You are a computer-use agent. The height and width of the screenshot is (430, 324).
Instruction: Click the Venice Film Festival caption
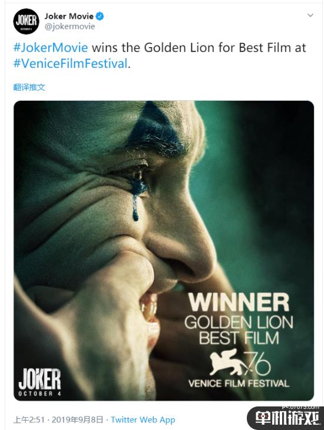point(239,383)
